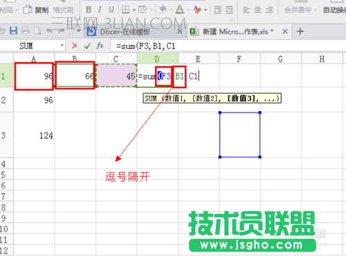Click the draw border table icon
The image size is (346, 256).
pos(143,10)
